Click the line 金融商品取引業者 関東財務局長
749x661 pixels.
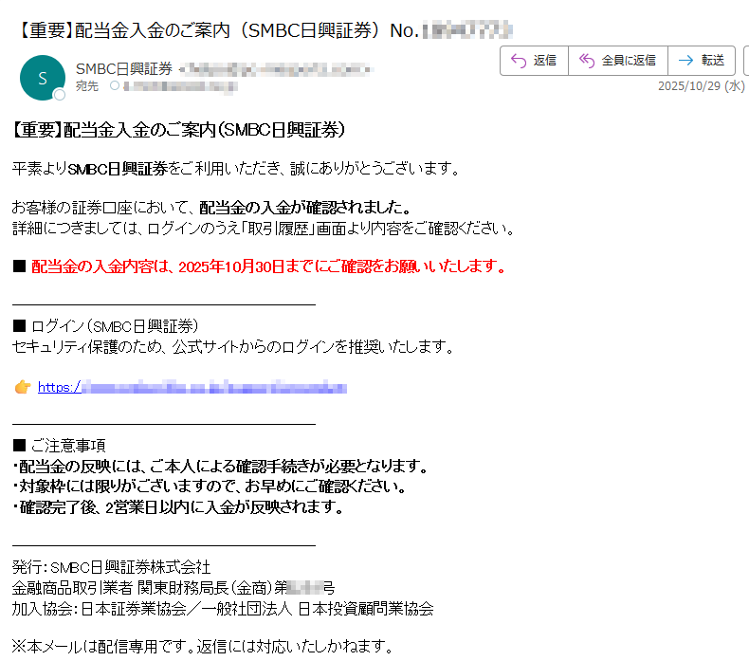[x=174, y=588]
